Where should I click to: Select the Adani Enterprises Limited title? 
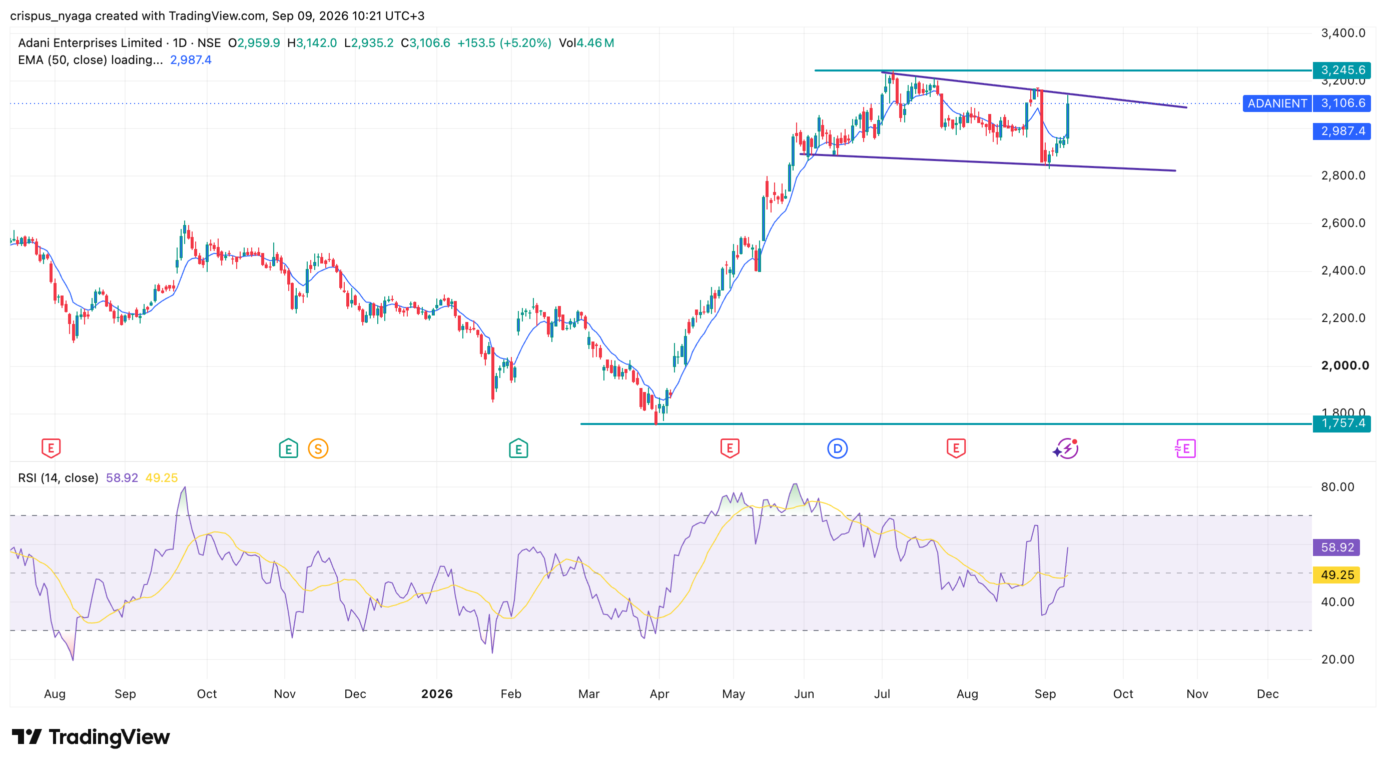point(90,43)
